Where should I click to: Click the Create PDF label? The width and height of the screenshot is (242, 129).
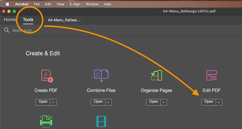tap(46, 90)
